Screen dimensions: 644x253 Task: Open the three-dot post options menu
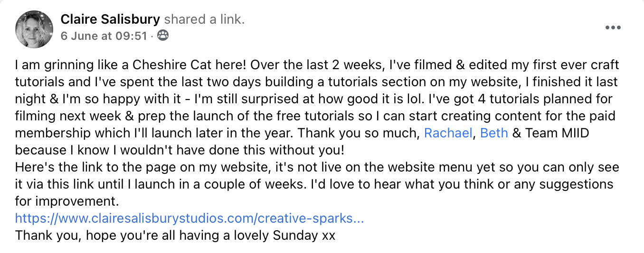coord(613,28)
